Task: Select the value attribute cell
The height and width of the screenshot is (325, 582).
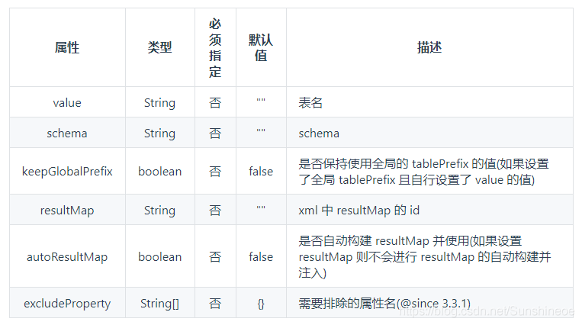Action: click(67, 102)
